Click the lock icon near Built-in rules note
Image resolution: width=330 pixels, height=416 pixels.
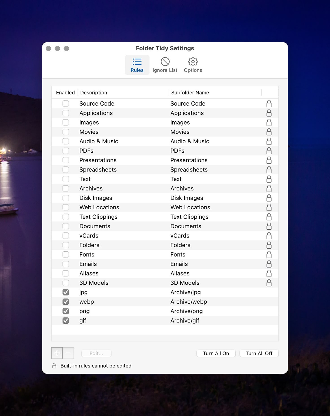coord(54,366)
